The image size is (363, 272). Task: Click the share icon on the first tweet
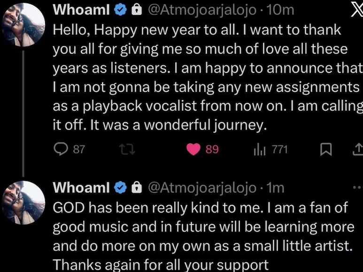coord(357,150)
